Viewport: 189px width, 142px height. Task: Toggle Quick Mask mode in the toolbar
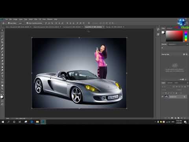coord(2,101)
